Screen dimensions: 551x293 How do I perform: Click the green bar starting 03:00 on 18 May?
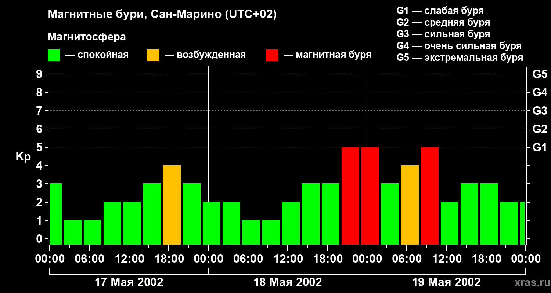coord(231,223)
